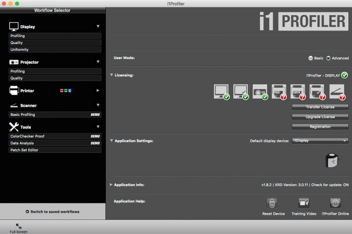Open the Default display device dropdown
Screen dimensions: 352x234
click(320, 141)
